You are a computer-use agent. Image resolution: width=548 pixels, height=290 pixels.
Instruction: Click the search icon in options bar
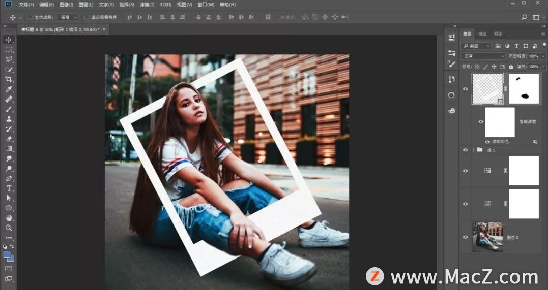524,17
